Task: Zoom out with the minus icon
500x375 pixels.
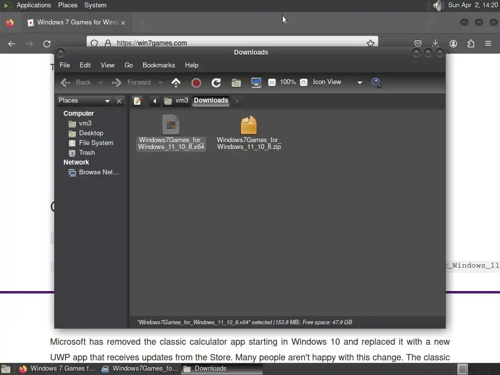Action: pos(271,82)
